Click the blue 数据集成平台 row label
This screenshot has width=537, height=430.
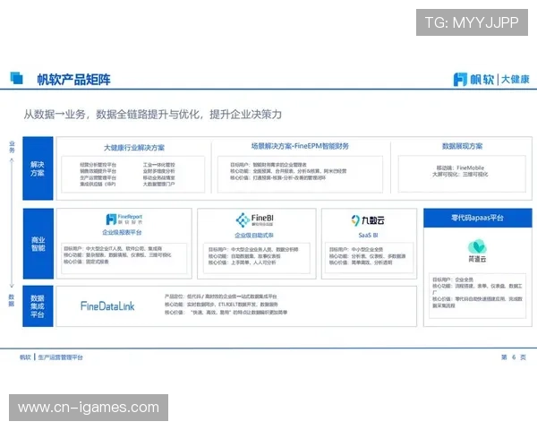pos(38,305)
